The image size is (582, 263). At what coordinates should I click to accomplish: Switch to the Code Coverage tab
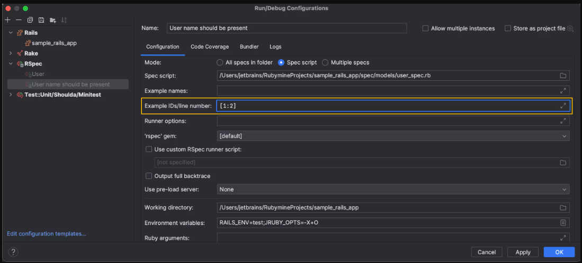pyautogui.click(x=210, y=47)
